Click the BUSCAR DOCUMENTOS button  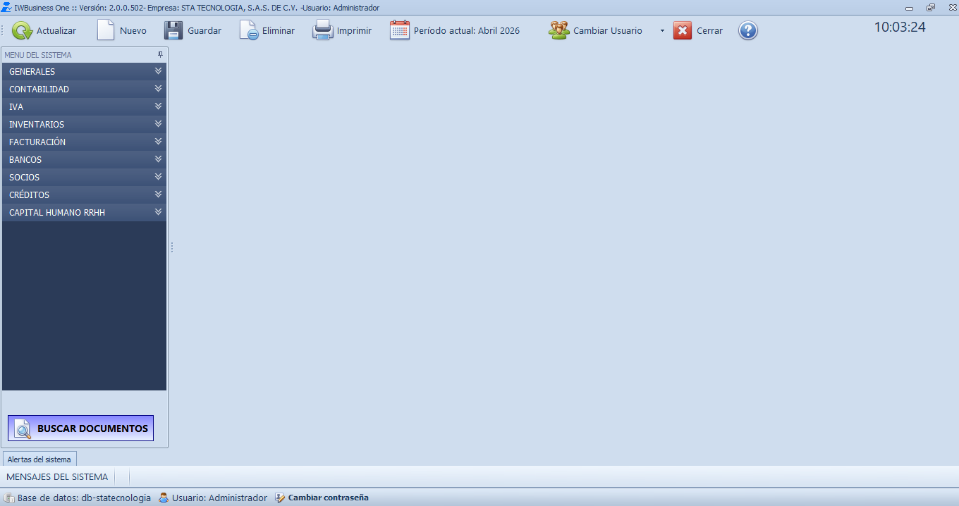(x=80, y=428)
